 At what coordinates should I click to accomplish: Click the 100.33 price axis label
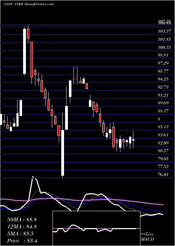tap(164, 47)
